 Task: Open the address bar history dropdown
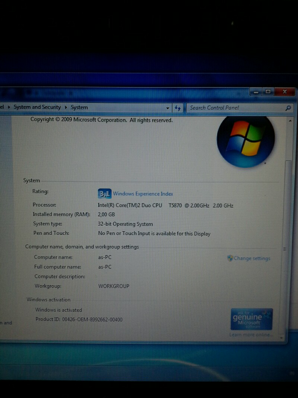[168, 108]
